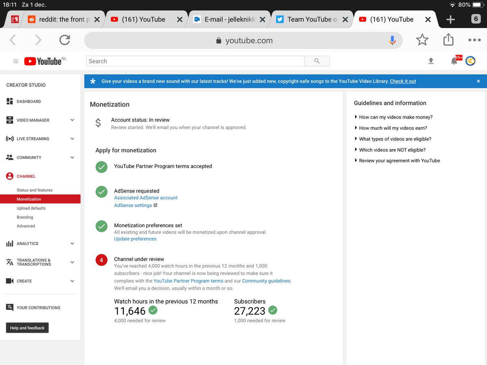Open Status and features
The height and width of the screenshot is (365, 487).
coord(34,190)
